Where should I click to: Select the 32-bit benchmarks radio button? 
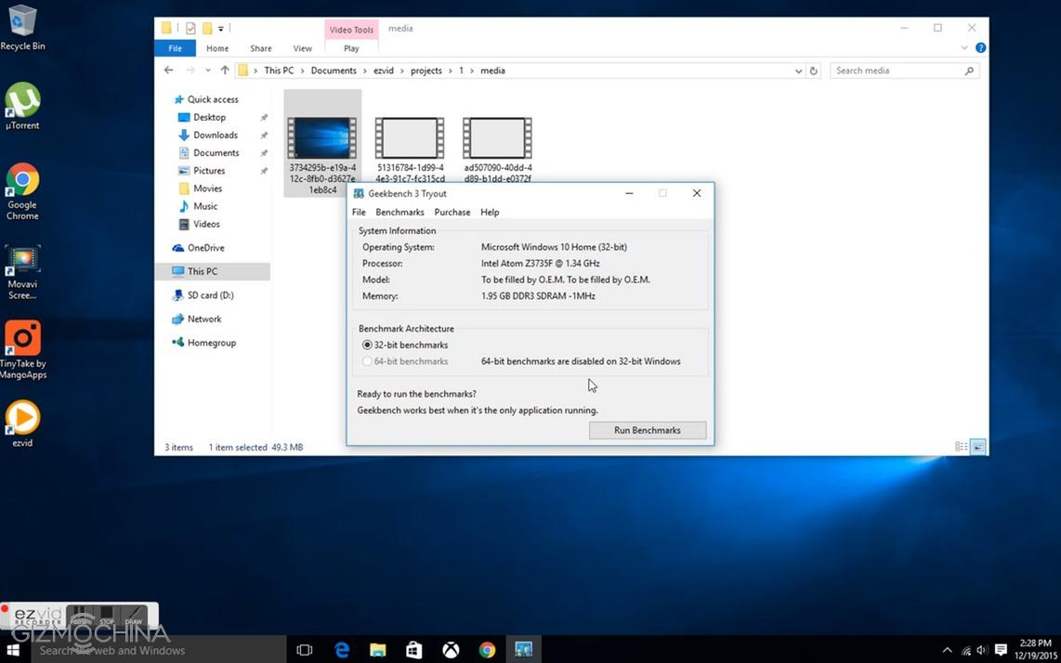367,344
